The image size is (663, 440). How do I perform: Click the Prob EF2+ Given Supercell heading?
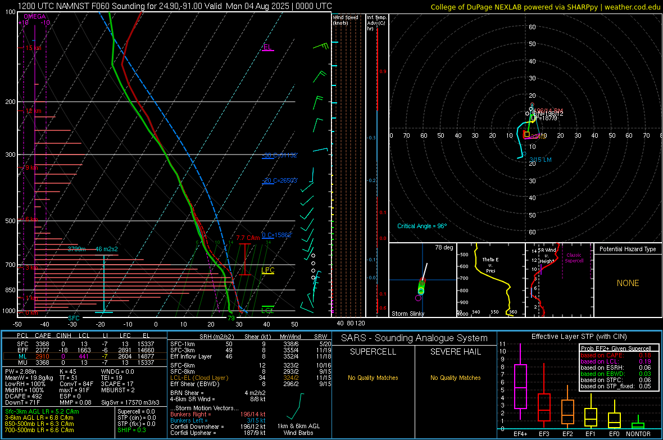[616, 348]
